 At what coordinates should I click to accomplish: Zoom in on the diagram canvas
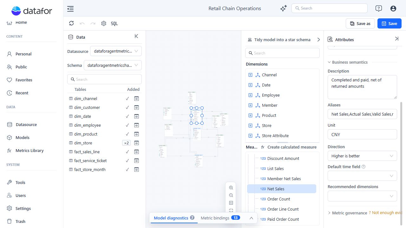pyautogui.click(x=231, y=188)
